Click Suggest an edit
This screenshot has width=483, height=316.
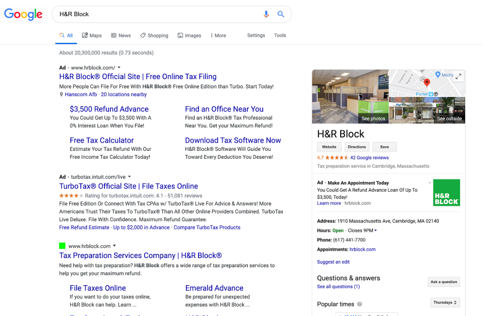(x=333, y=262)
